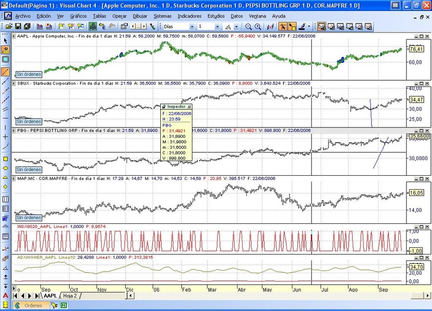The width and height of the screenshot is (432, 311).
Task: Open the pen color dropdown arrow
Action: [x=309, y=27]
